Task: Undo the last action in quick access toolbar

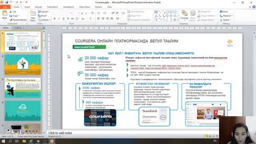Action: click(x=11, y=2)
